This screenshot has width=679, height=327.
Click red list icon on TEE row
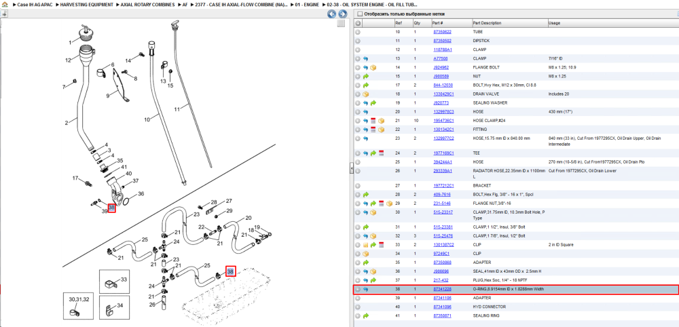tap(381, 153)
